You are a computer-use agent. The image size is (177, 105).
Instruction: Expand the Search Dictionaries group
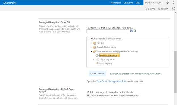(91, 47)
